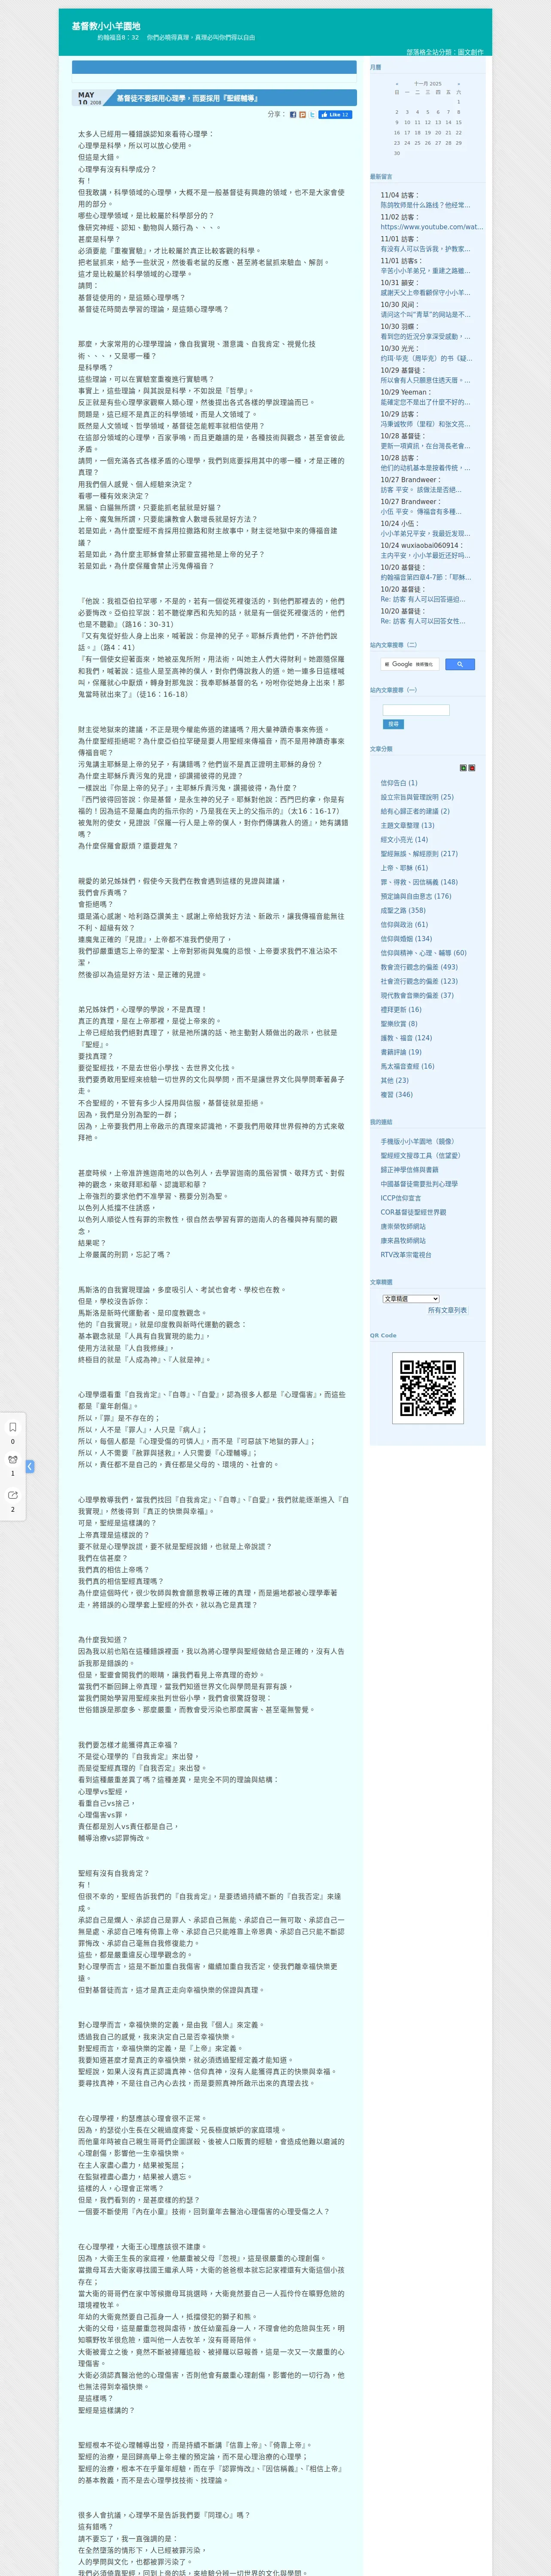Viewport: 551px width, 2576px height.
Task: Click the emoji reaction icon in left bar
Action: pyautogui.click(x=13, y=1460)
